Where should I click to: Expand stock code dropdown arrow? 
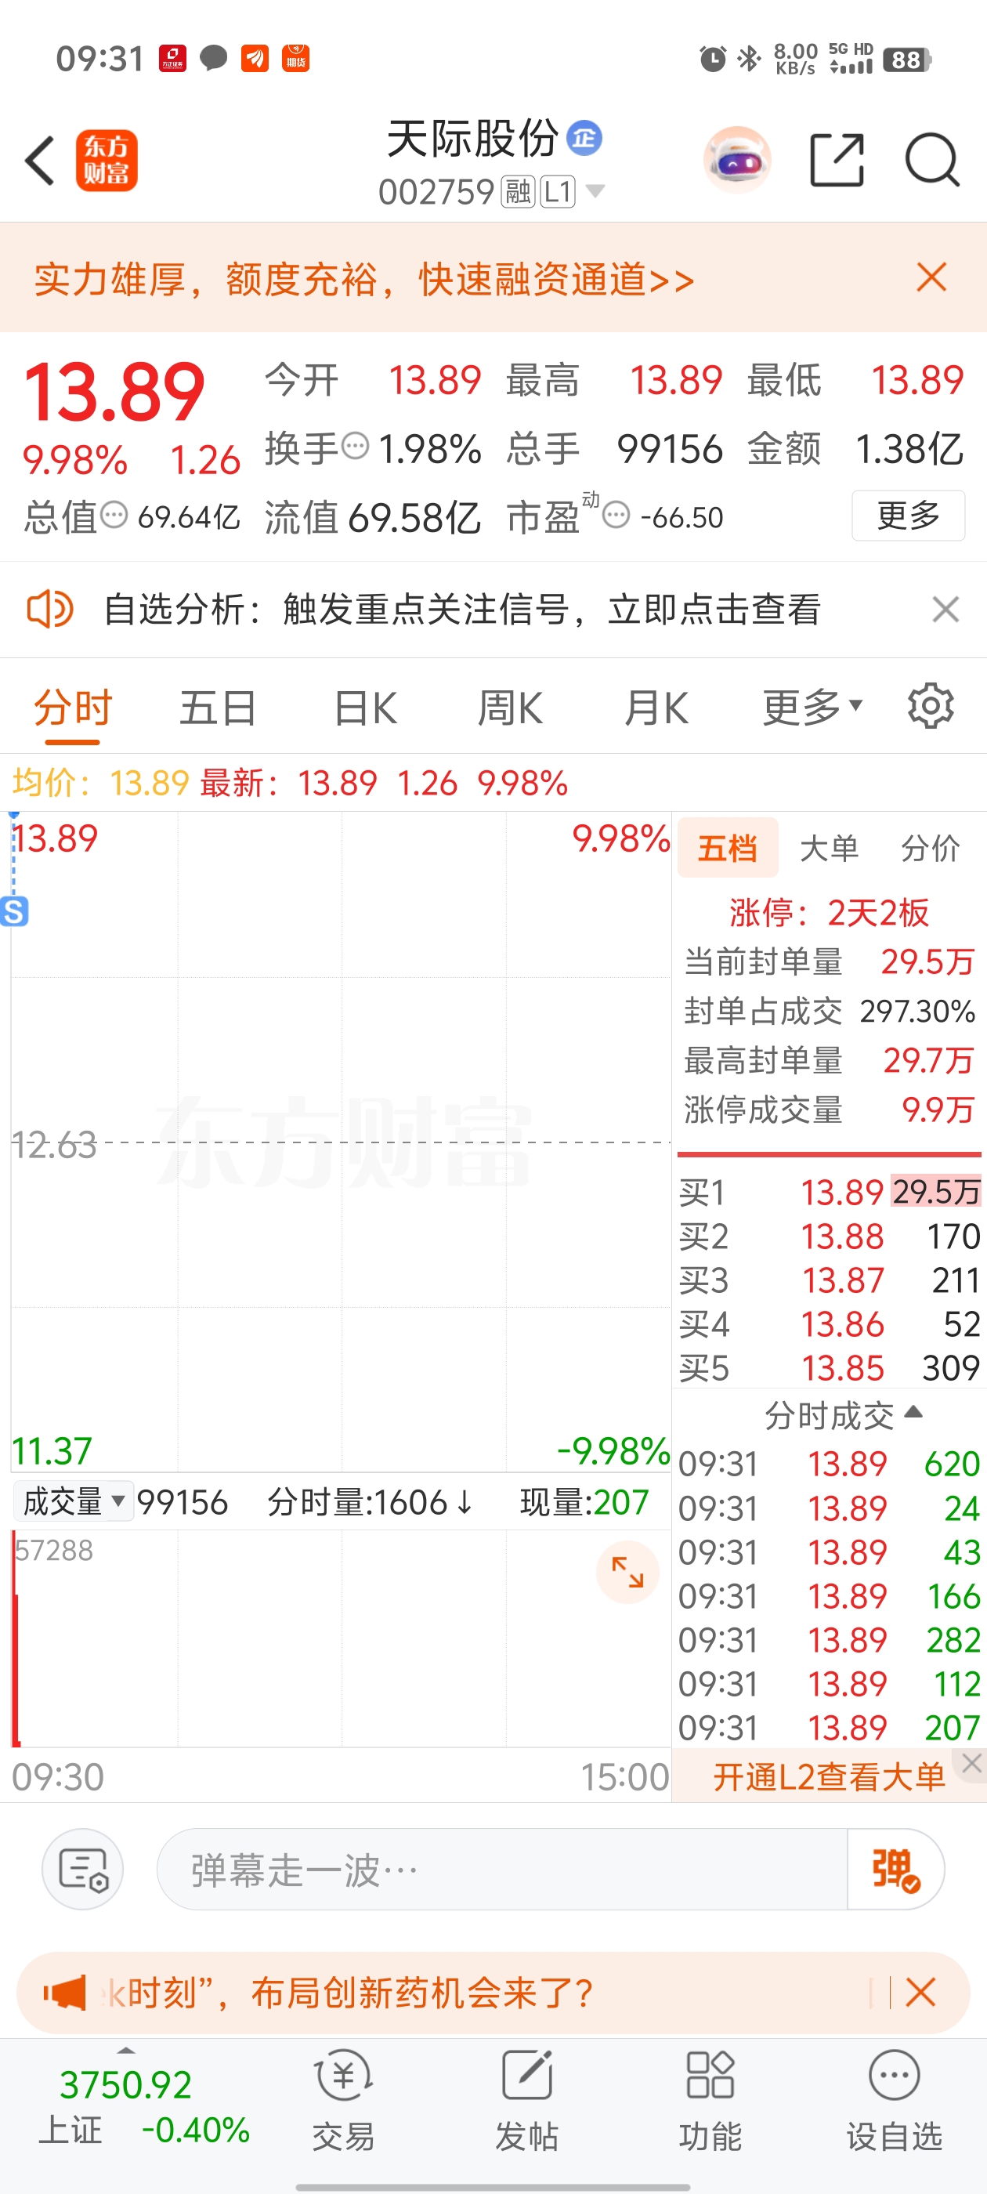tap(595, 190)
